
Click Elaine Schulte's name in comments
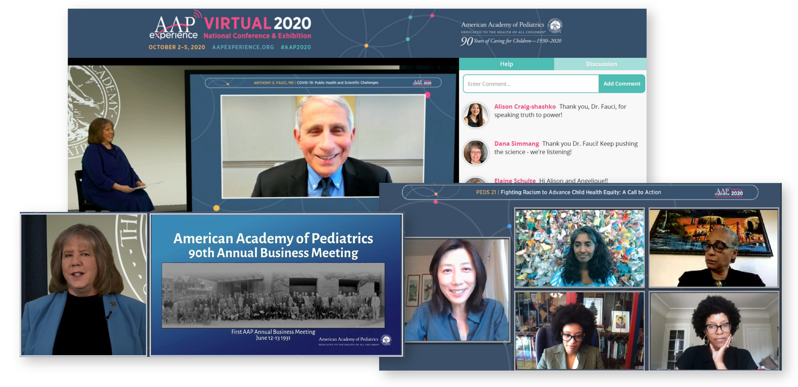[x=515, y=180]
